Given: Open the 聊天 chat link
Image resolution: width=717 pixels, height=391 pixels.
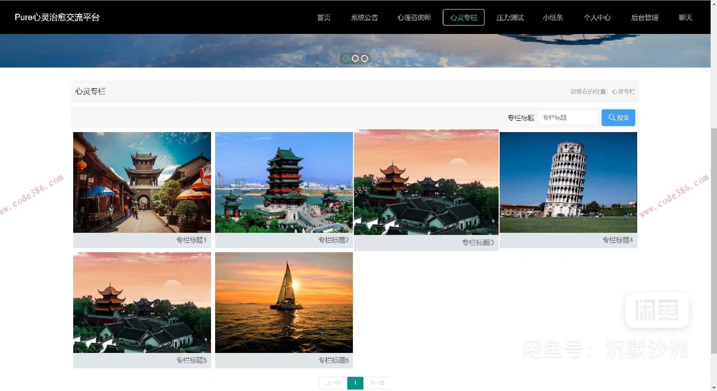Looking at the screenshot, I should [x=685, y=18].
